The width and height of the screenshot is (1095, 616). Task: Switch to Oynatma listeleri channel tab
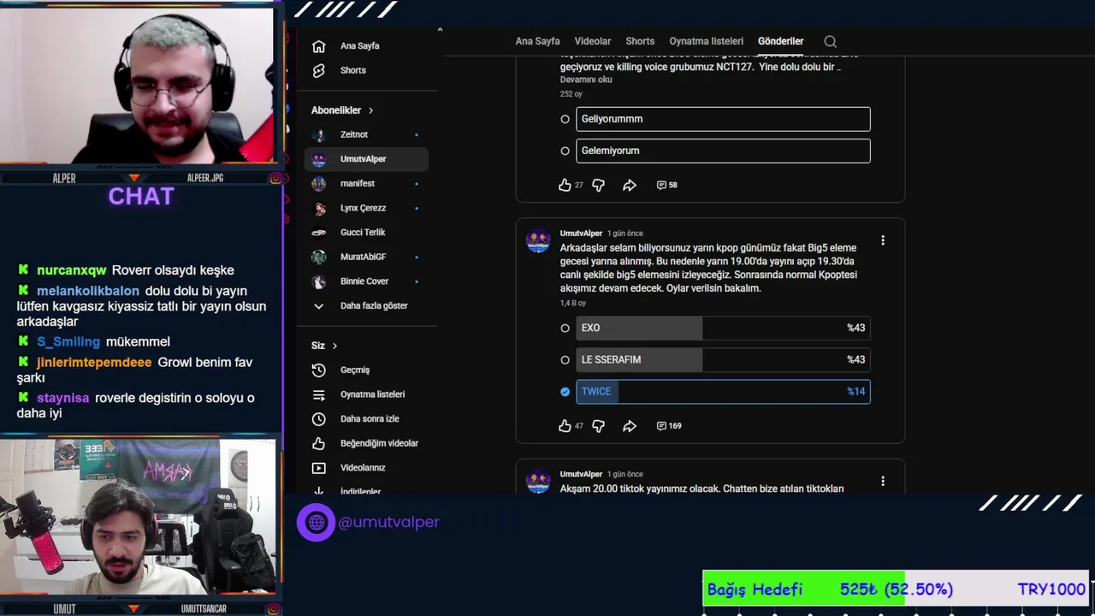(x=707, y=41)
